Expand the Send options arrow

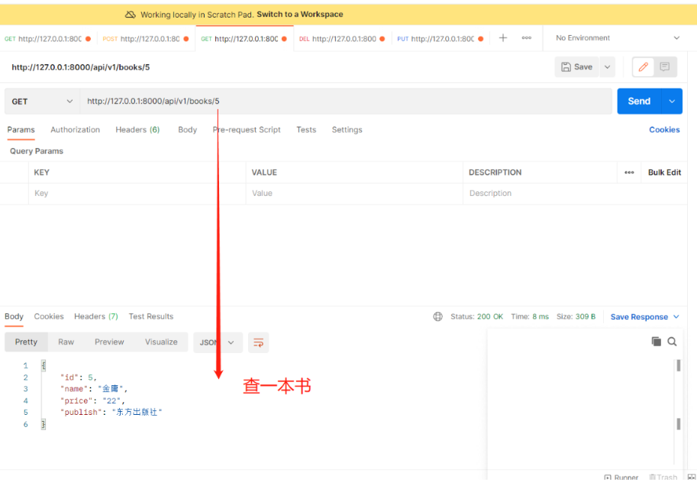click(x=672, y=101)
